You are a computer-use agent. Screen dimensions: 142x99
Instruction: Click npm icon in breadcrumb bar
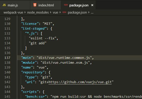(64, 12)
